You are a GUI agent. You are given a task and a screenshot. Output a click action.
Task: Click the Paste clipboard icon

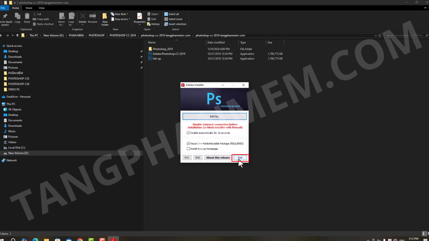(27, 17)
